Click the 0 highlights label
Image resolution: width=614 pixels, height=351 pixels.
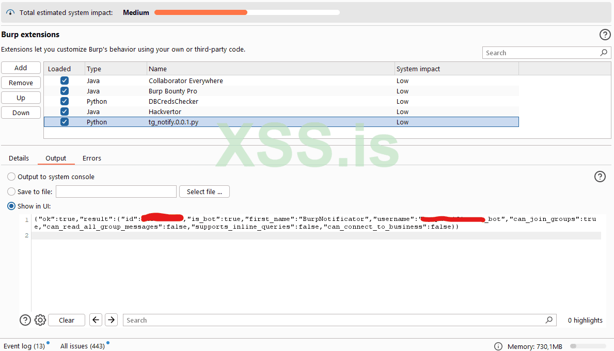pyautogui.click(x=585, y=320)
